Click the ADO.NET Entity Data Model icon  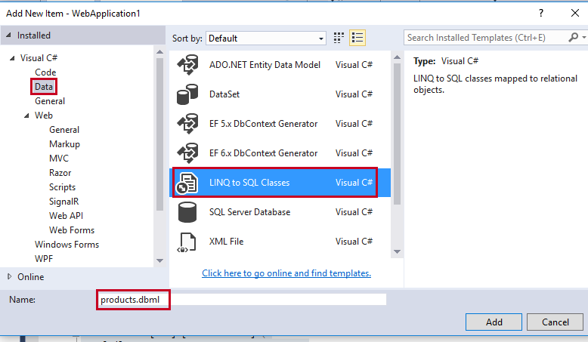(187, 64)
